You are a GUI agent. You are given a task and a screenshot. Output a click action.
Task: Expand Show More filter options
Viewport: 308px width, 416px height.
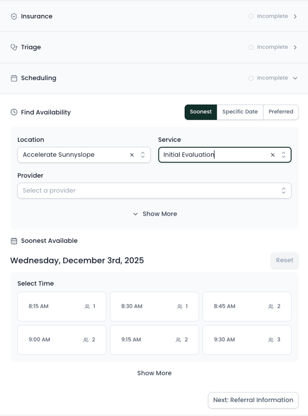(x=155, y=214)
